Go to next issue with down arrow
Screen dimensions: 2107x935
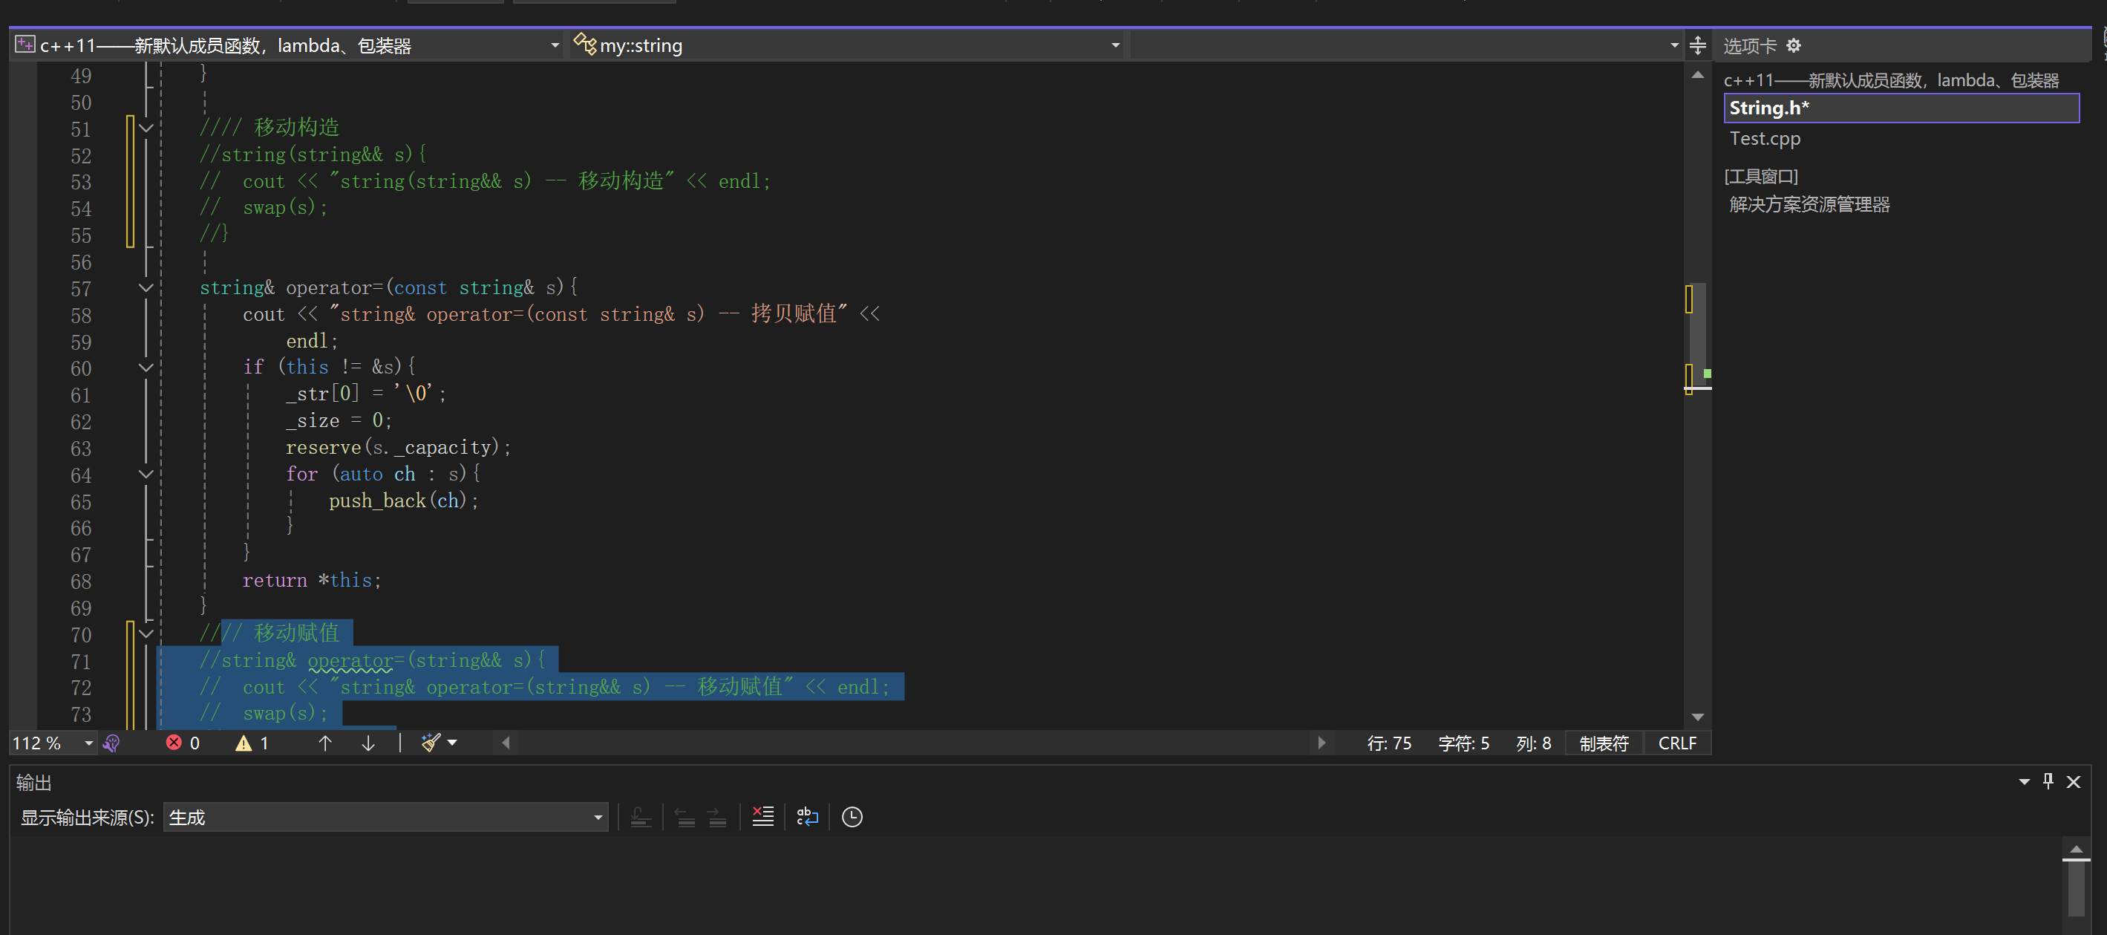point(368,743)
